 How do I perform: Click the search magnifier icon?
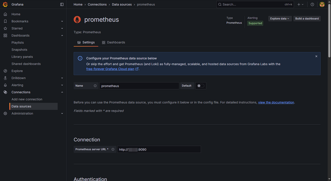pyautogui.click(x=220, y=5)
